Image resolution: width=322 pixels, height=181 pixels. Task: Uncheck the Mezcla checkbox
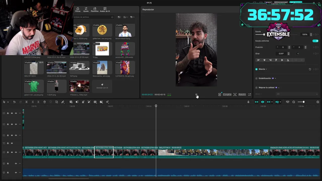(x=256, y=69)
